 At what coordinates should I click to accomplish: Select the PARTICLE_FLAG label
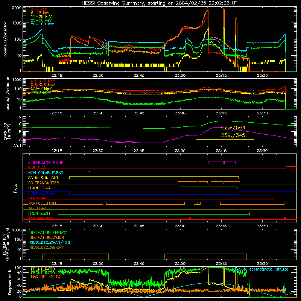click(42, 203)
